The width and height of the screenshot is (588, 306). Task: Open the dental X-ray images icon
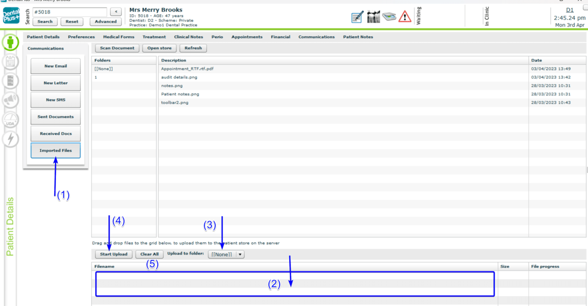click(x=373, y=17)
